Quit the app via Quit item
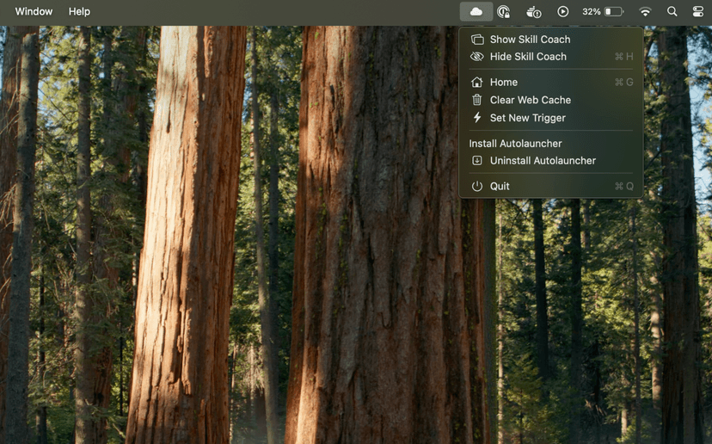 coord(551,187)
